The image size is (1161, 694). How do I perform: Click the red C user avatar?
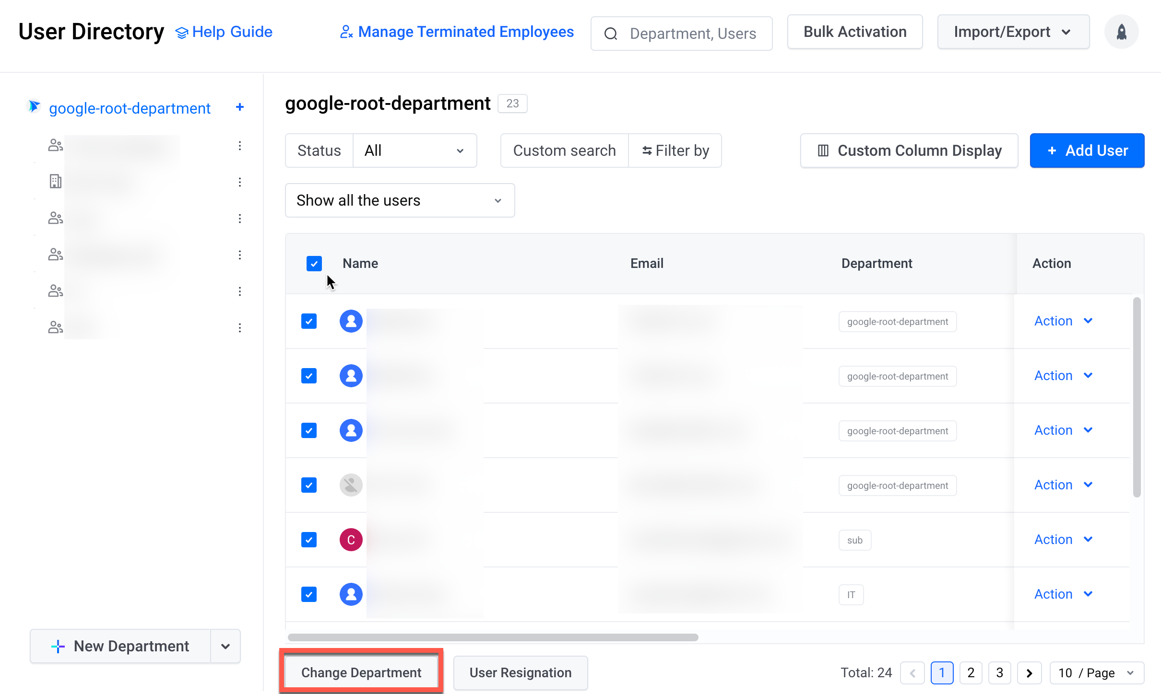click(x=351, y=540)
